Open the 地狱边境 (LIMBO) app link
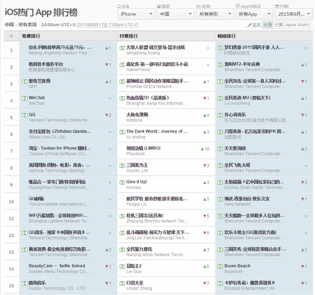The height and width of the screenshot is (295, 315). coord(143,148)
